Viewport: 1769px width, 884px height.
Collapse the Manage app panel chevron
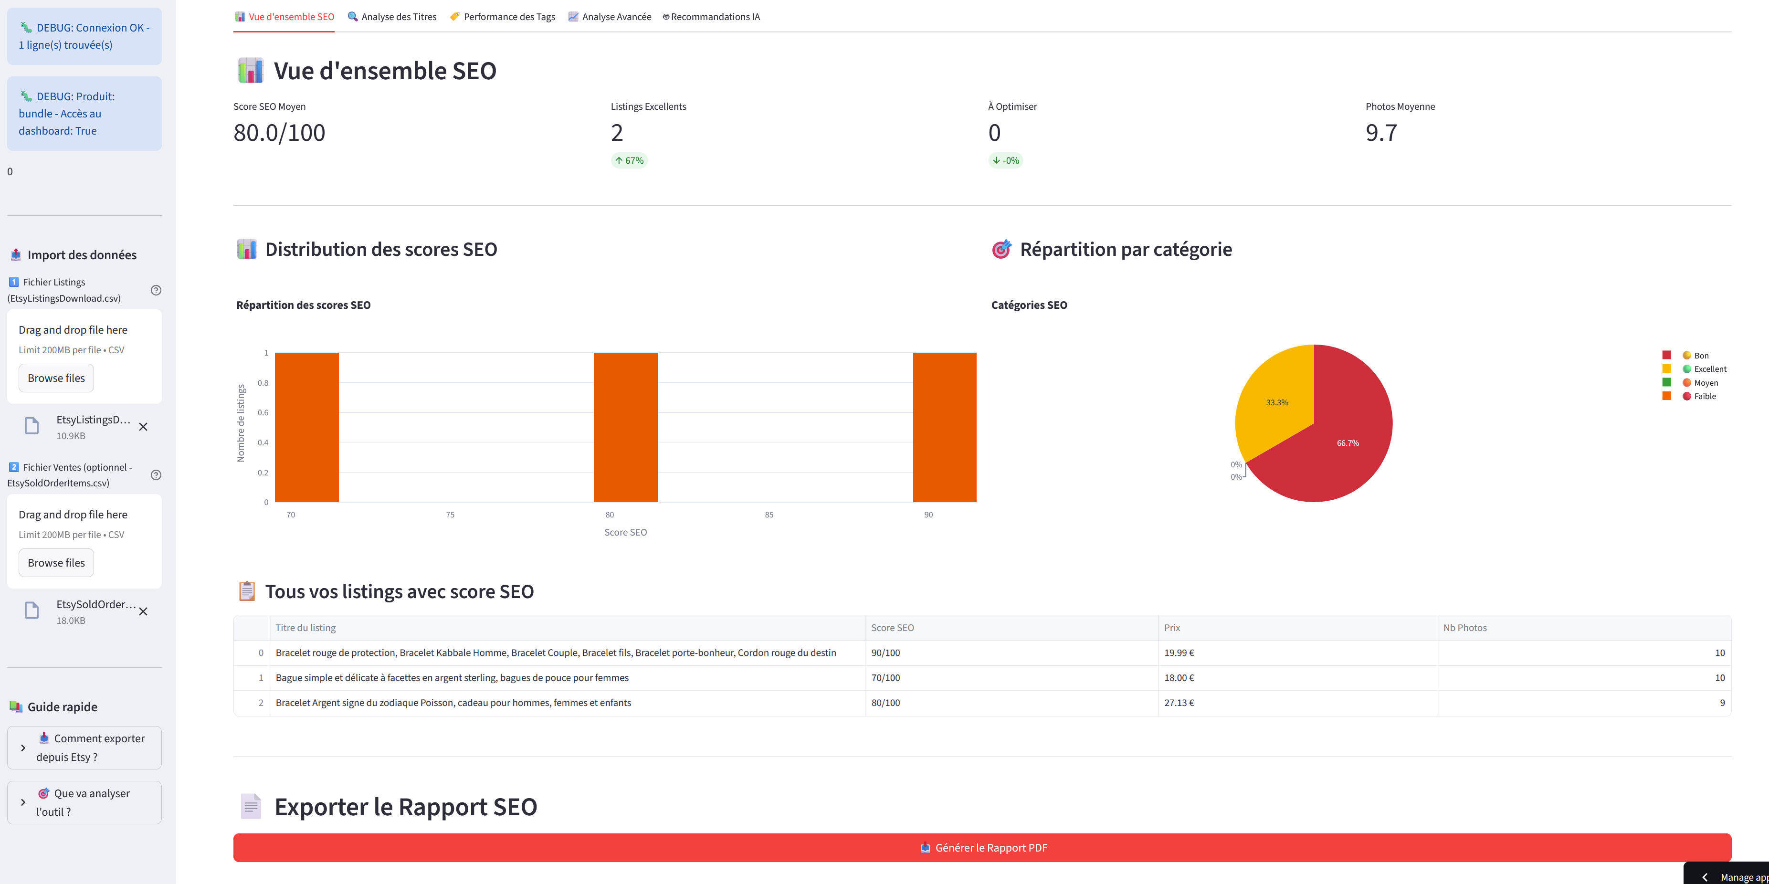[x=1706, y=877]
